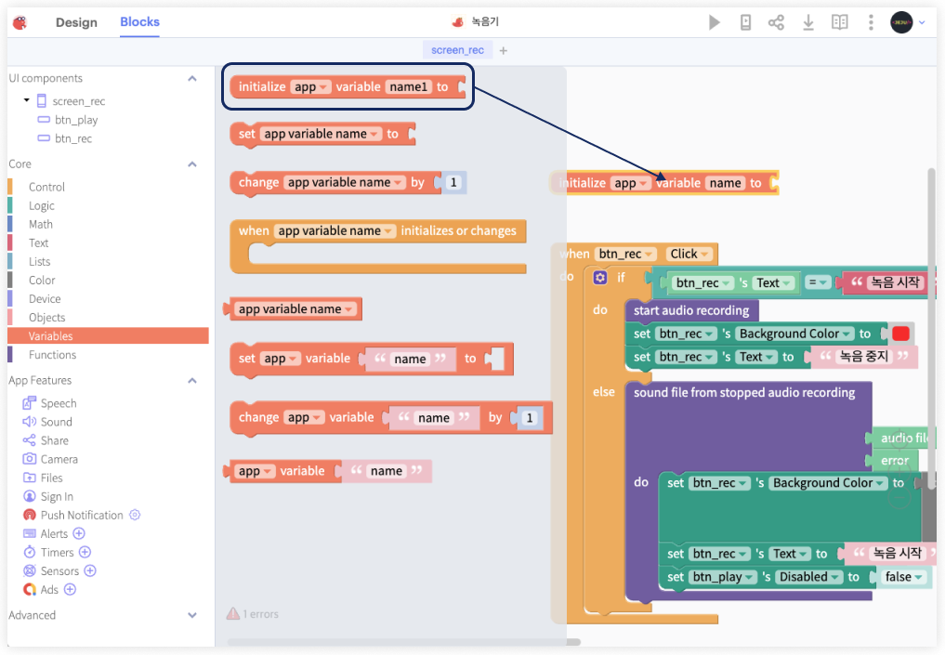This screenshot has height=655, width=945.
Task: Open the account dropdown chevron
Action: click(922, 23)
